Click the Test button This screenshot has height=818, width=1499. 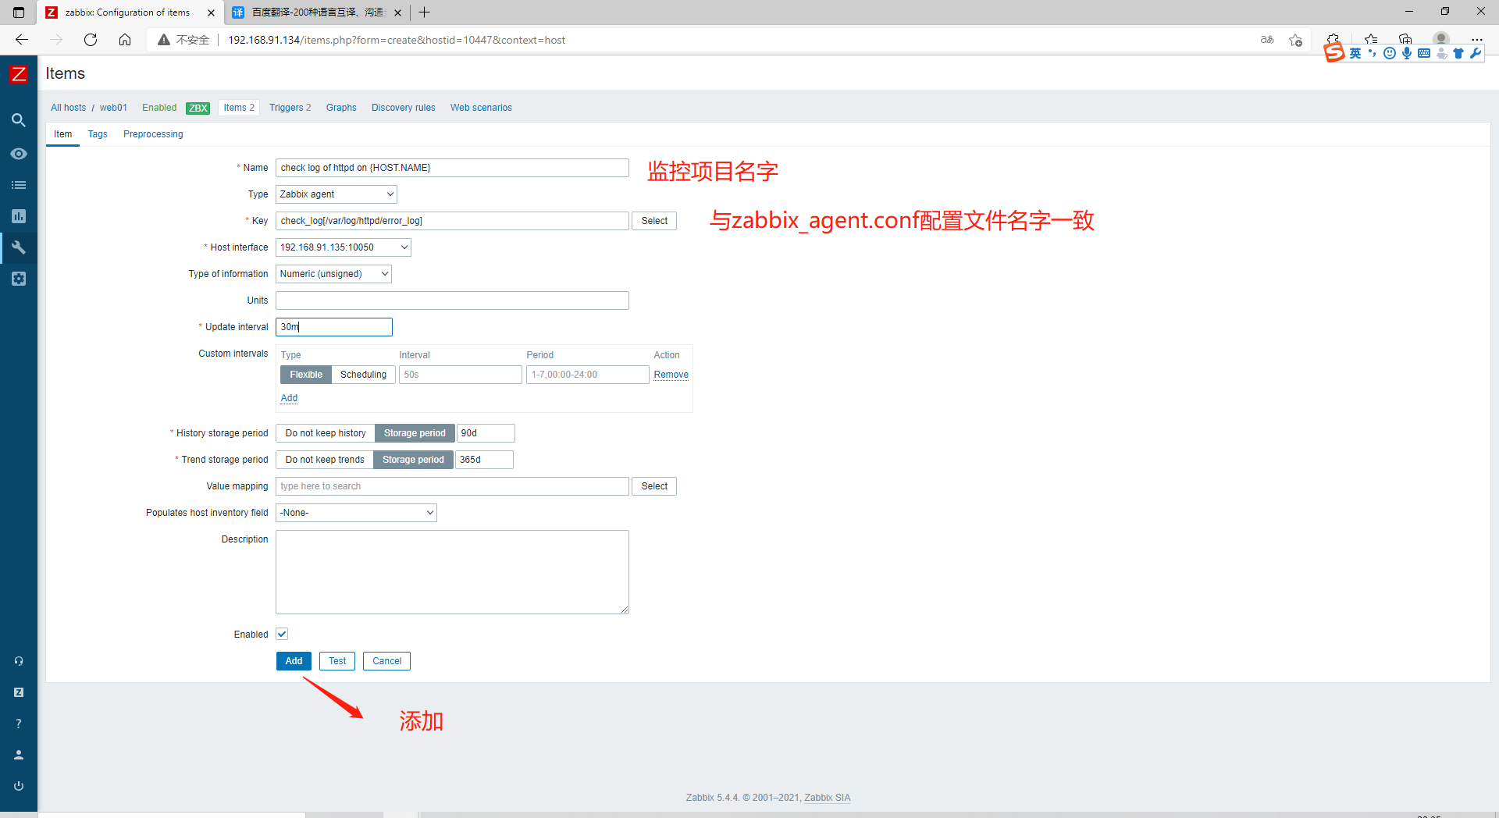[337, 661]
